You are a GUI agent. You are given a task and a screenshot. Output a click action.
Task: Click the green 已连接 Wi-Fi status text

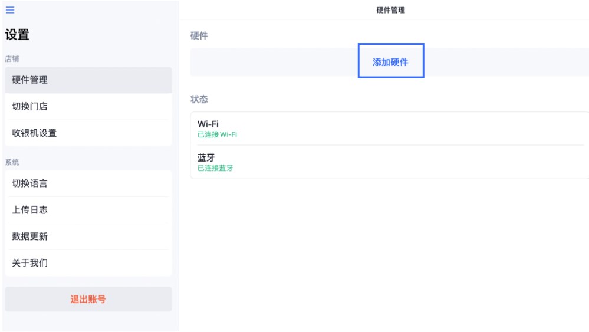coord(217,134)
